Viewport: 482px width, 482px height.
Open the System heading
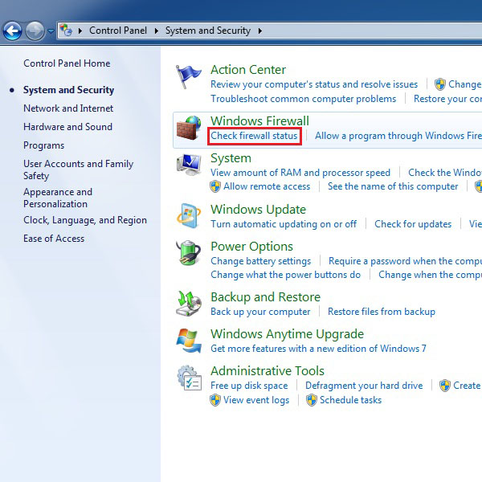(231, 158)
